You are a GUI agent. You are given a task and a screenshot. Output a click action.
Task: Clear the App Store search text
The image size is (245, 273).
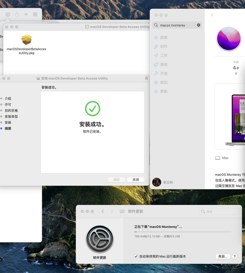[198, 25]
